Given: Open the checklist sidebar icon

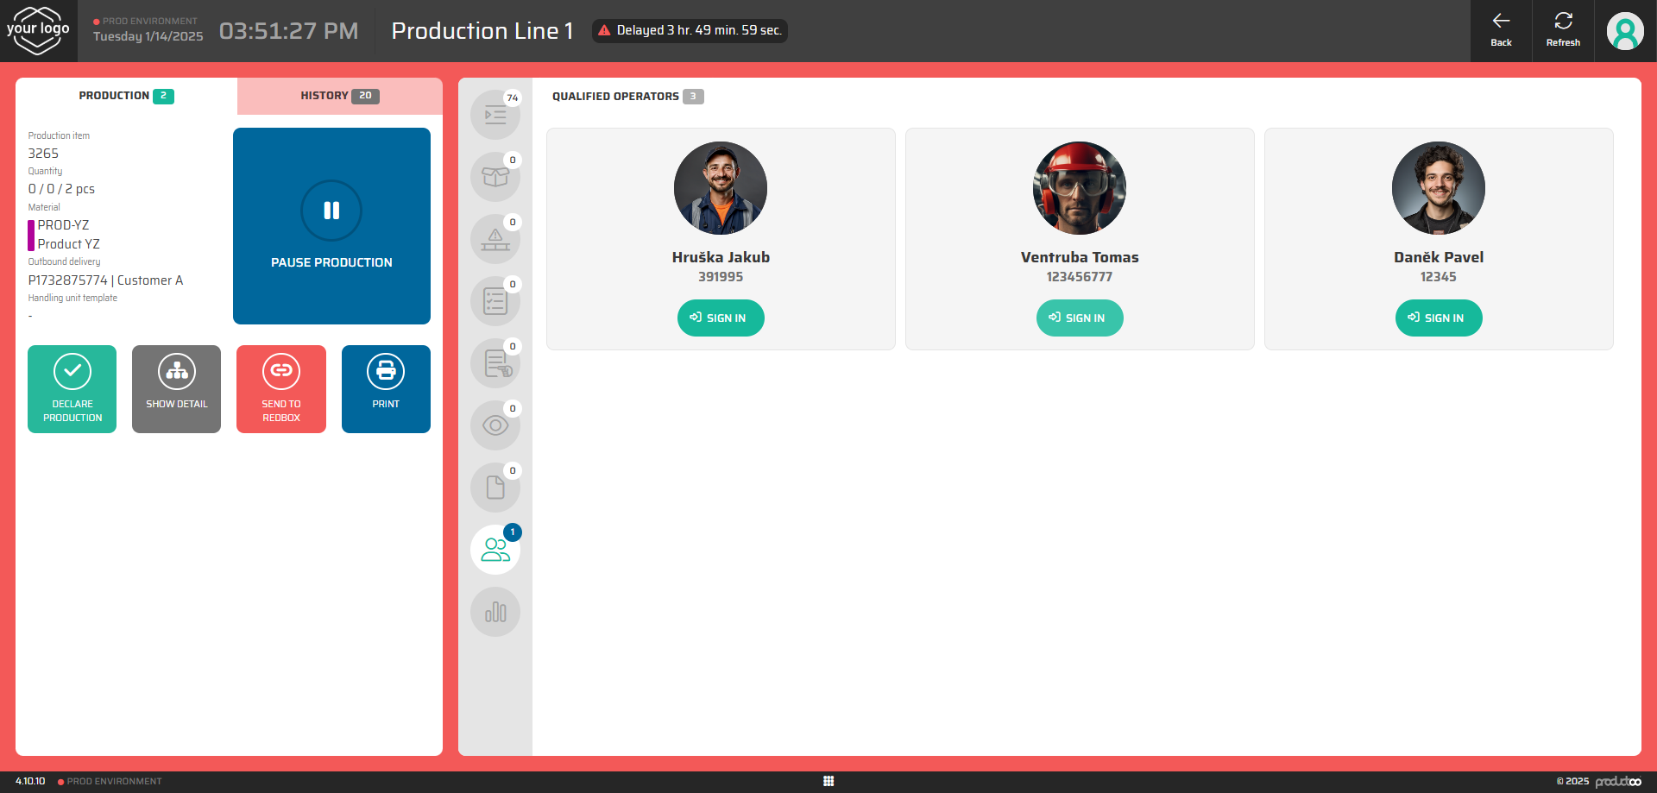Looking at the screenshot, I should click(495, 301).
